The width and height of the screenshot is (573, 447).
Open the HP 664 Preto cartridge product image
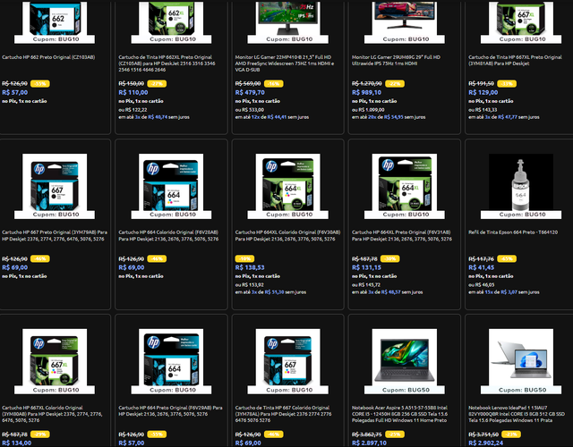(171, 361)
